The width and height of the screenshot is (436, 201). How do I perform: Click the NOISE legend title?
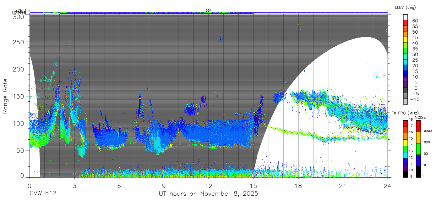click(420, 117)
